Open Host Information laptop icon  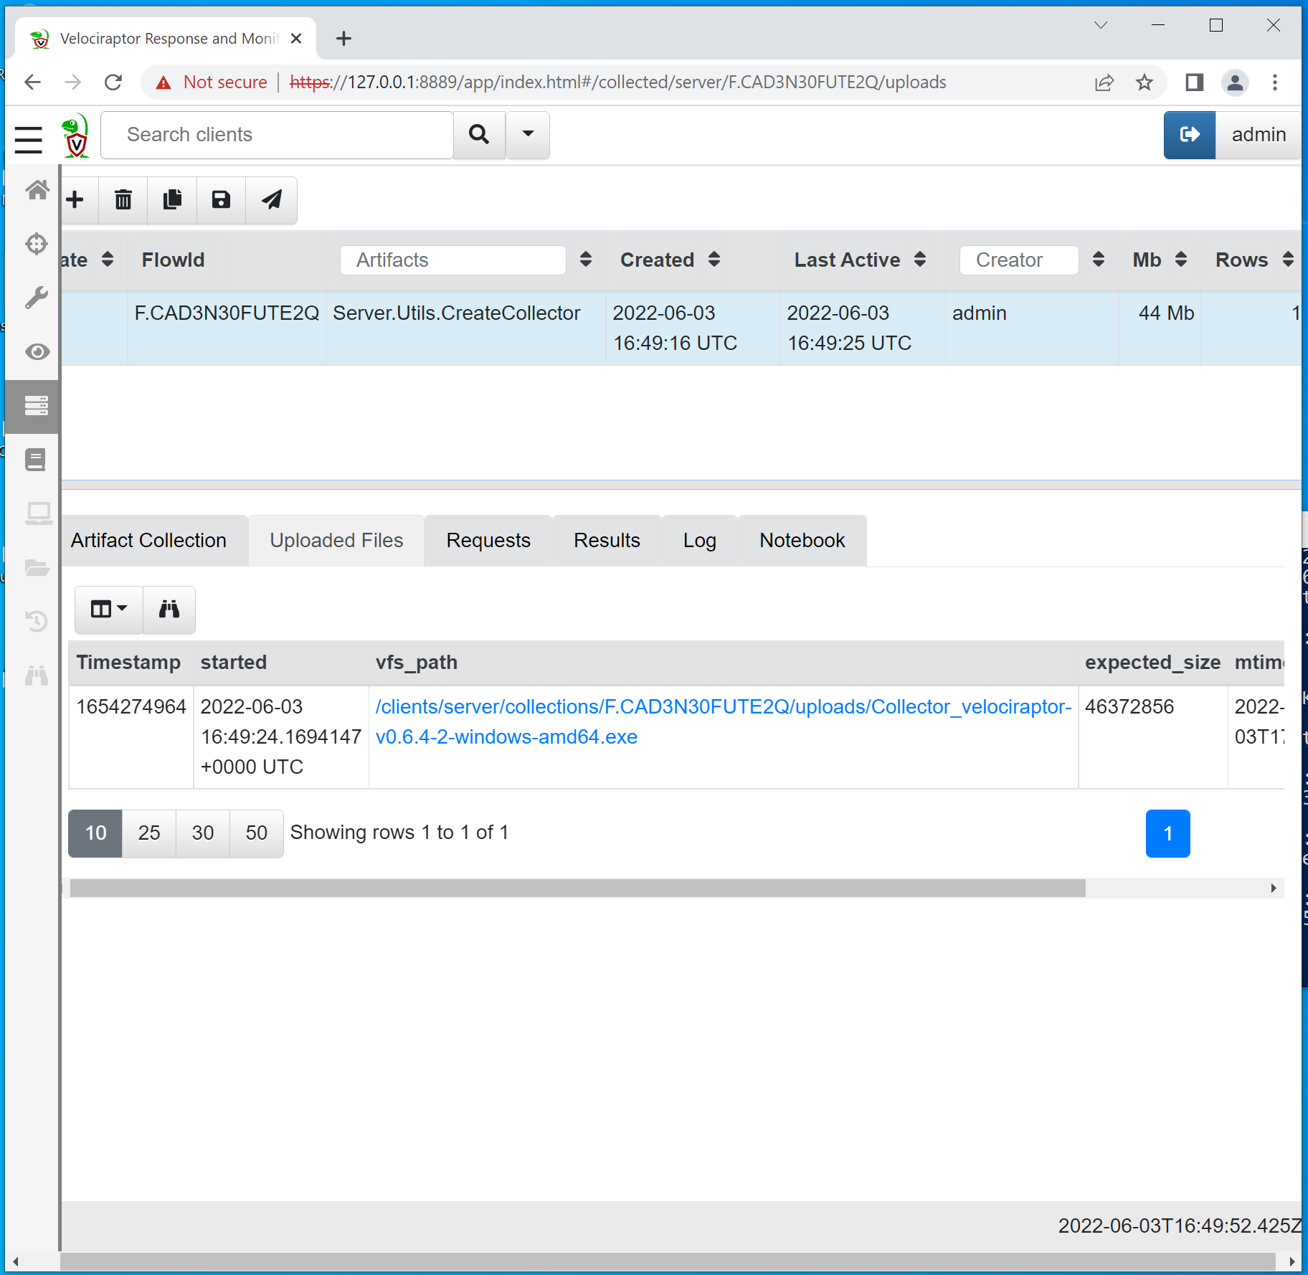tap(38, 513)
